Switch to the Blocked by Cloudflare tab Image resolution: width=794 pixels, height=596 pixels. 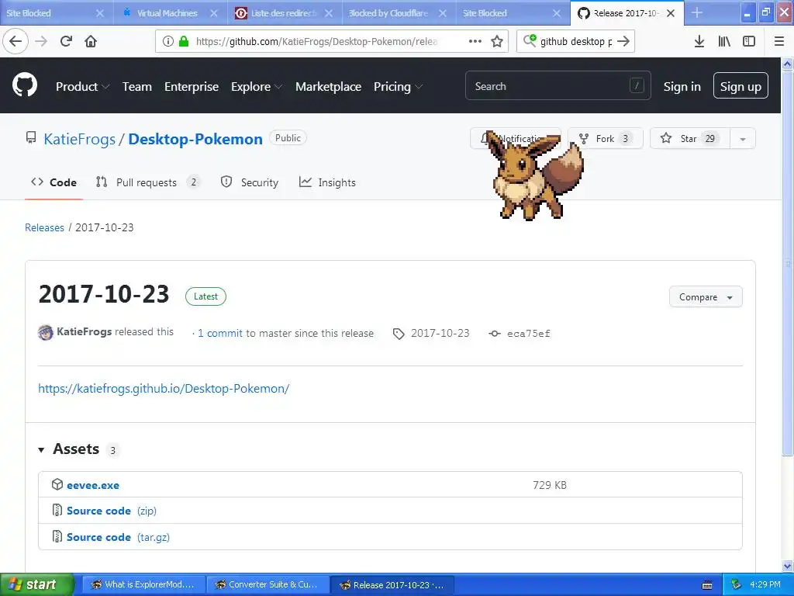(x=388, y=12)
